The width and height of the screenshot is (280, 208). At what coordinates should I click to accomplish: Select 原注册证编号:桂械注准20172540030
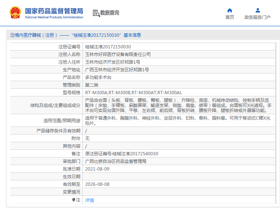[122, 154]
